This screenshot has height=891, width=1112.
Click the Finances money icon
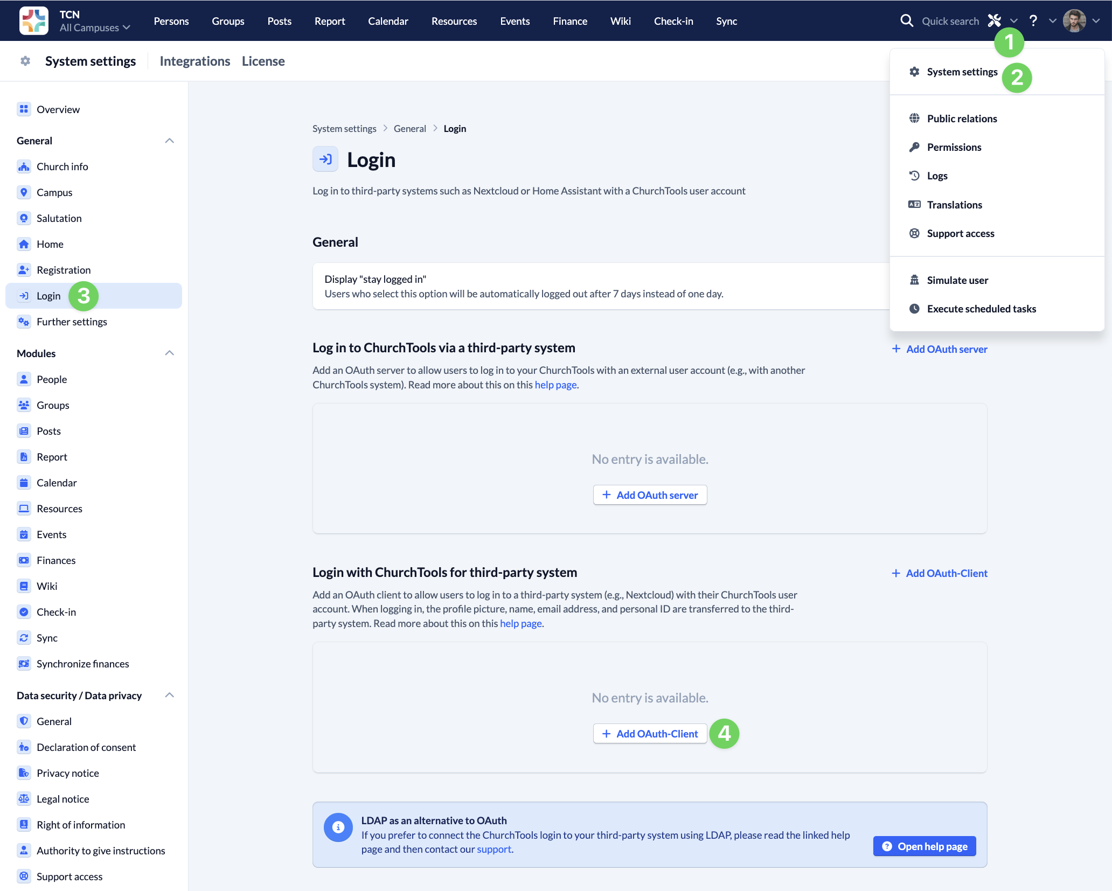(x=24, y=560)
